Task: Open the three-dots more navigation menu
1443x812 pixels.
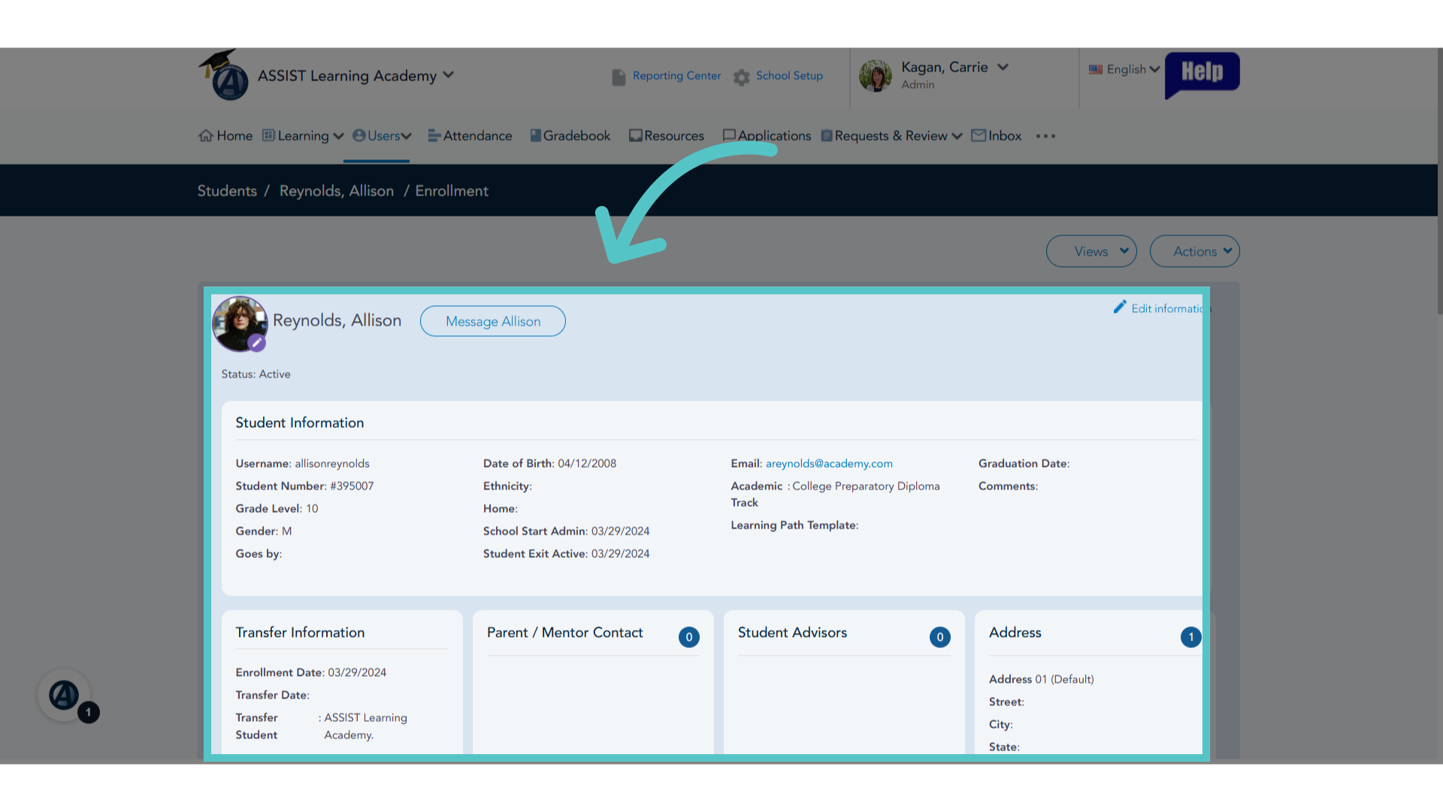Action: click(1045, 136)
